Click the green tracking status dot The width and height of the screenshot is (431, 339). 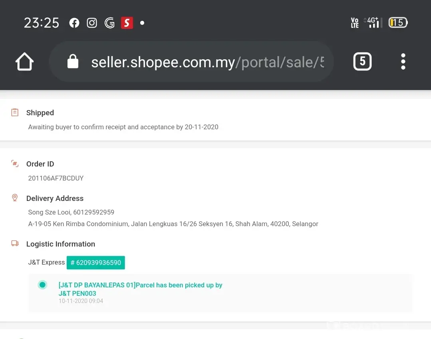click(42, 285)
